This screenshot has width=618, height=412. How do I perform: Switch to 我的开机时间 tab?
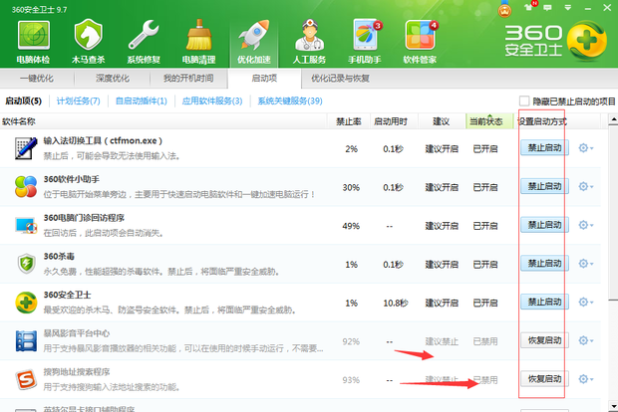(x=188, y=79)
